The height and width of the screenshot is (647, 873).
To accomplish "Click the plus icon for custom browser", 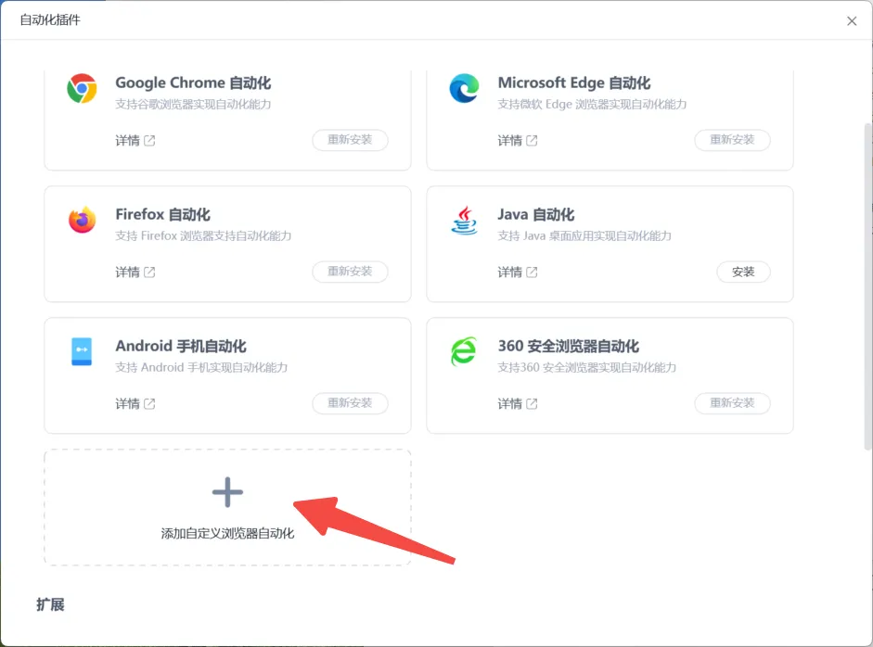I will (x=227, y=492).
